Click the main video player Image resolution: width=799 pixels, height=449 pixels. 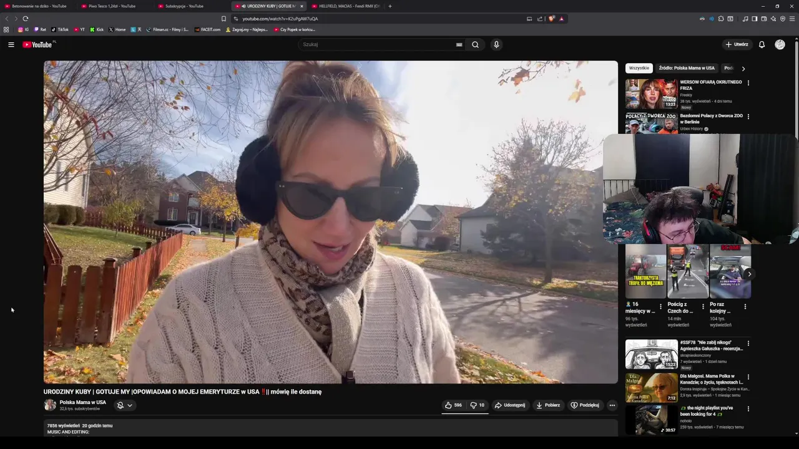point(330,222)
